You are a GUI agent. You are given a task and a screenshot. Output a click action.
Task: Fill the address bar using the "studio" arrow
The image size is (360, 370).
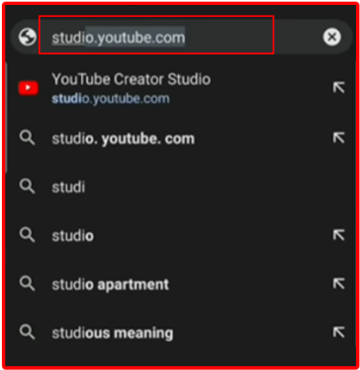338,234
